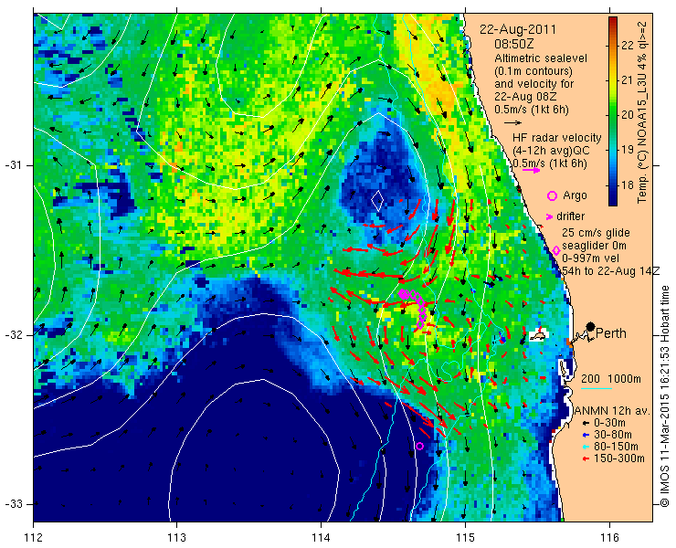Image resolution: width=676 pixels, height=548 pixels.
Task: Click the drifter legend label
Action: pyautogui.click(x=570, y=216)
